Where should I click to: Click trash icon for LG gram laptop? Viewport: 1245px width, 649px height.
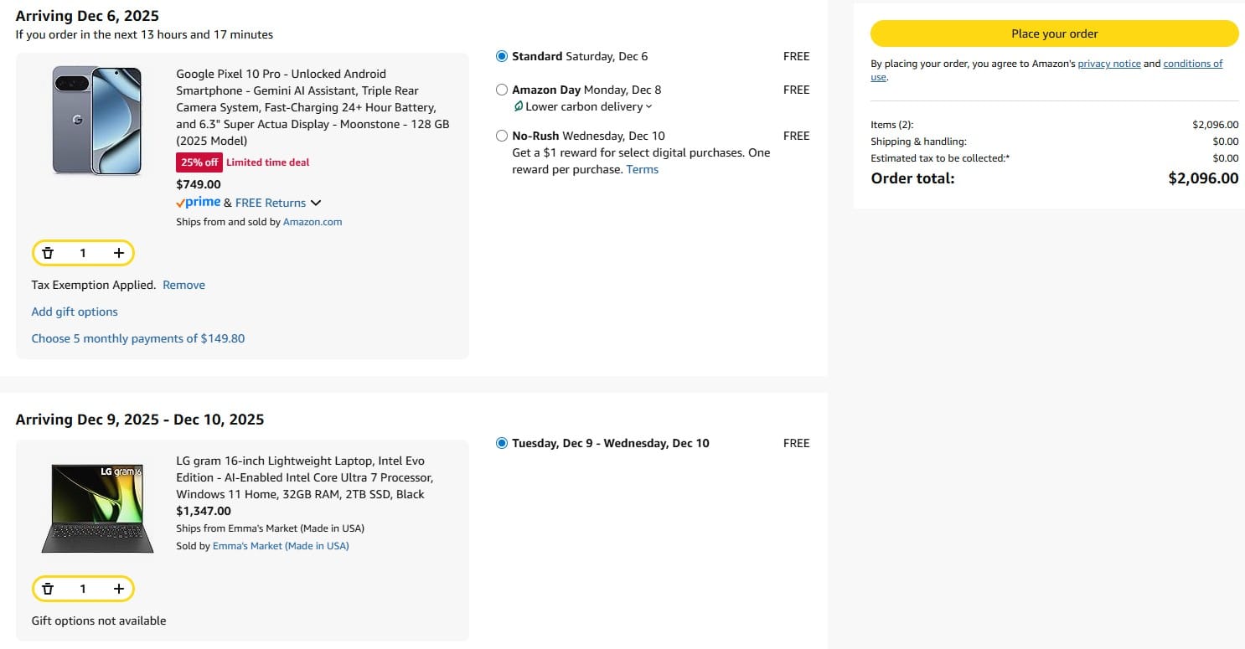(x=48, y=589)
